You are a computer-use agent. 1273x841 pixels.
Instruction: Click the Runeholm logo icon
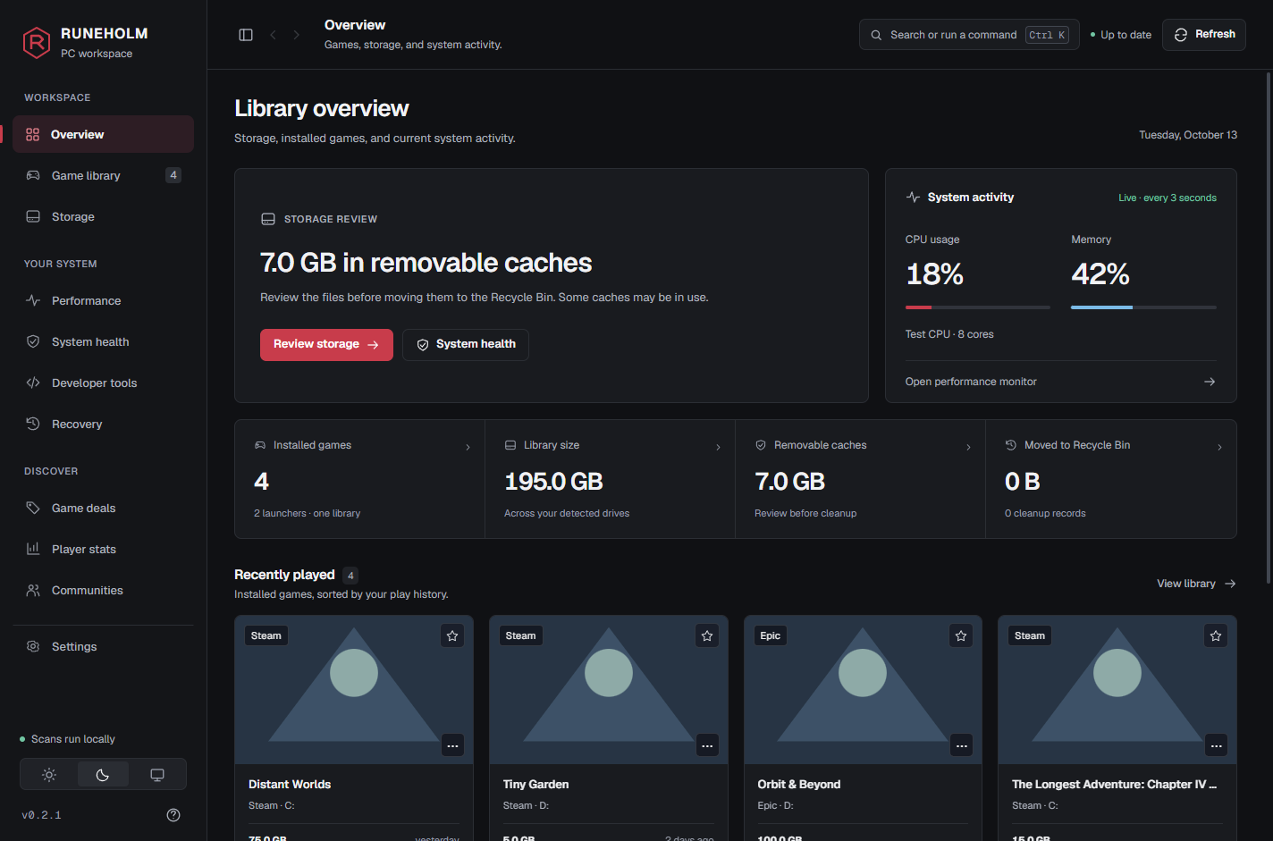coord(37,42)
